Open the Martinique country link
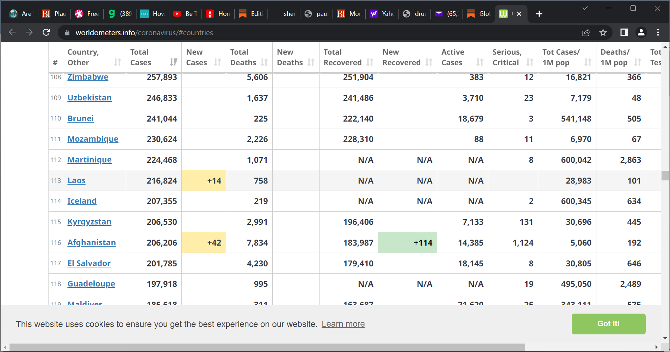The image size is (670, 352). coord(89,160)
